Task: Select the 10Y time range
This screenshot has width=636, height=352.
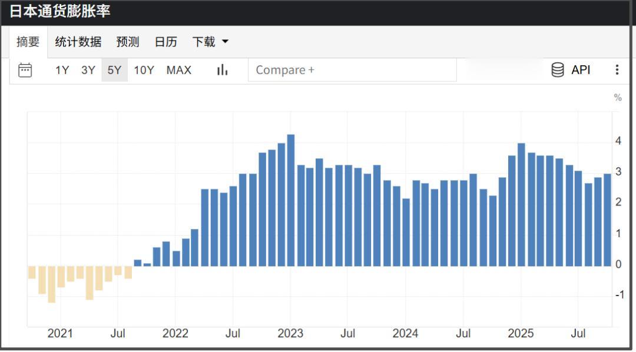Action: click(x=143, y=69)
